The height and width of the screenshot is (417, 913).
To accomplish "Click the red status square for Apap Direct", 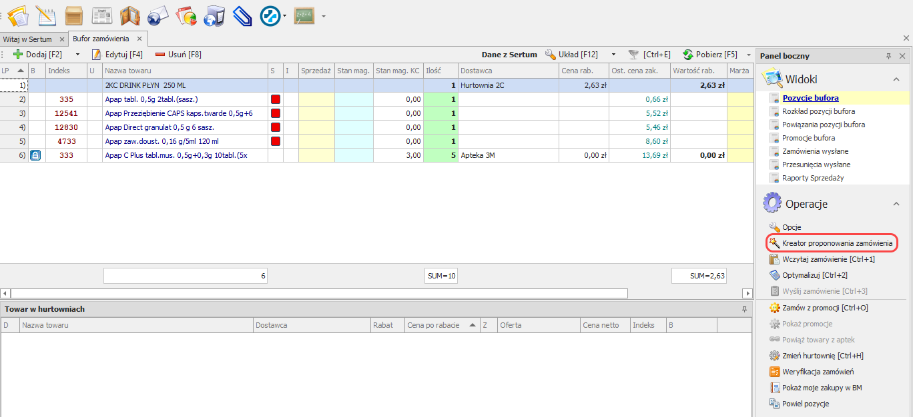I will point(275,127).
